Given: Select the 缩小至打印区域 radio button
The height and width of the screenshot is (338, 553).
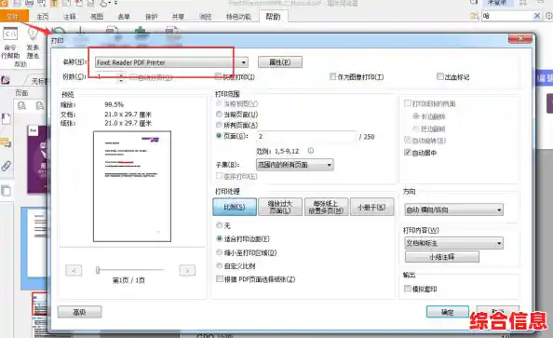Looking at the screenshot, I should tap(220, 252).
